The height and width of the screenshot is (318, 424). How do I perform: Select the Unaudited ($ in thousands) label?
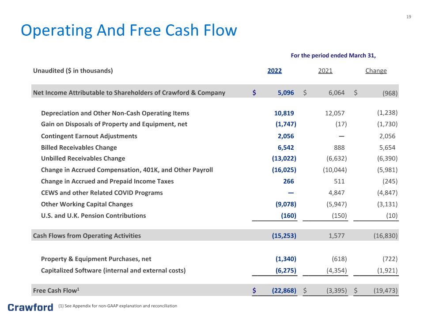pyautogui.click(x=73, y=71)
